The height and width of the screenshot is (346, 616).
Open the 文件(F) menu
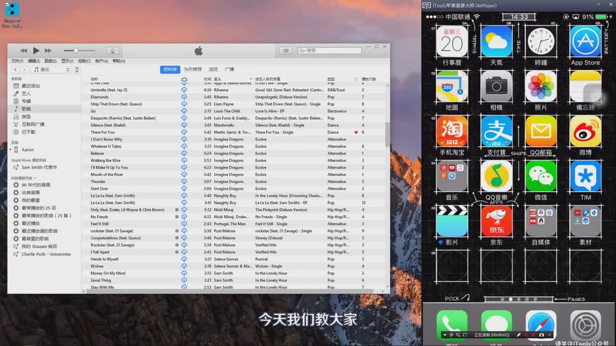point(17,61)
